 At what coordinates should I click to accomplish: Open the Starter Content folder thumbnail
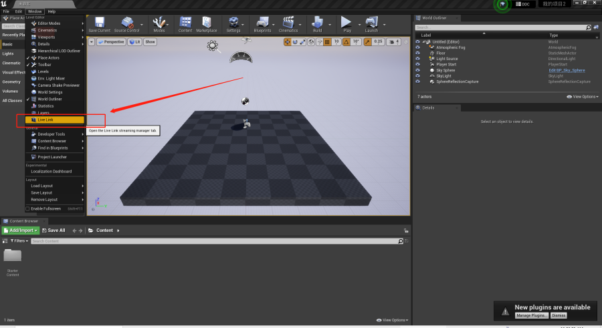point(13,255)
